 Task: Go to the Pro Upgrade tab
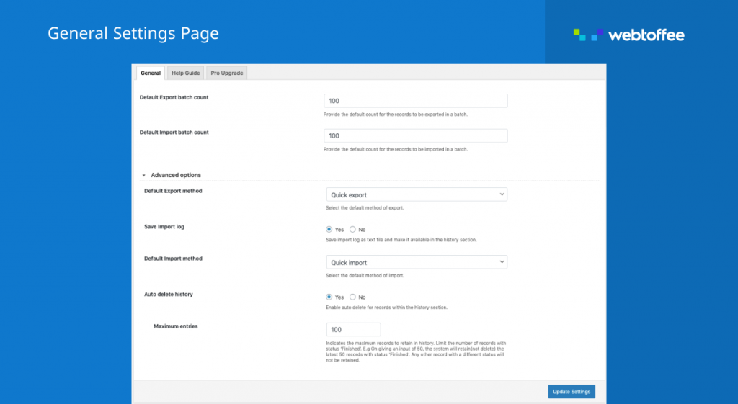pyautogui.click(x=226, y=73)
